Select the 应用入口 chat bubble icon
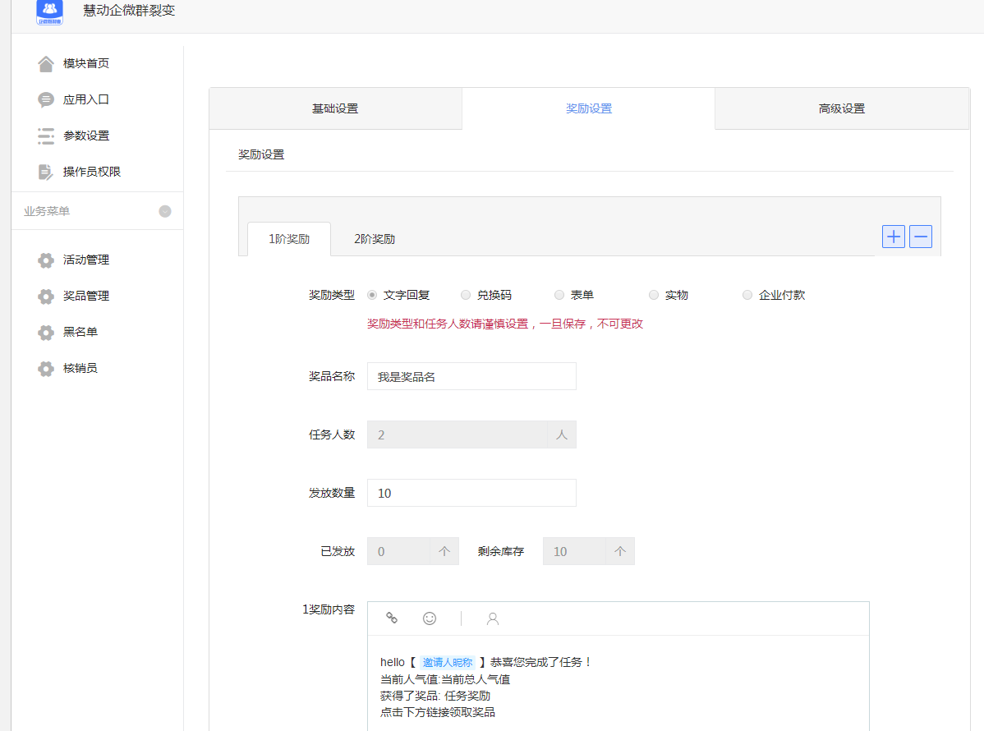The width and height of the screenshot is (984, 731). [47, 99]
